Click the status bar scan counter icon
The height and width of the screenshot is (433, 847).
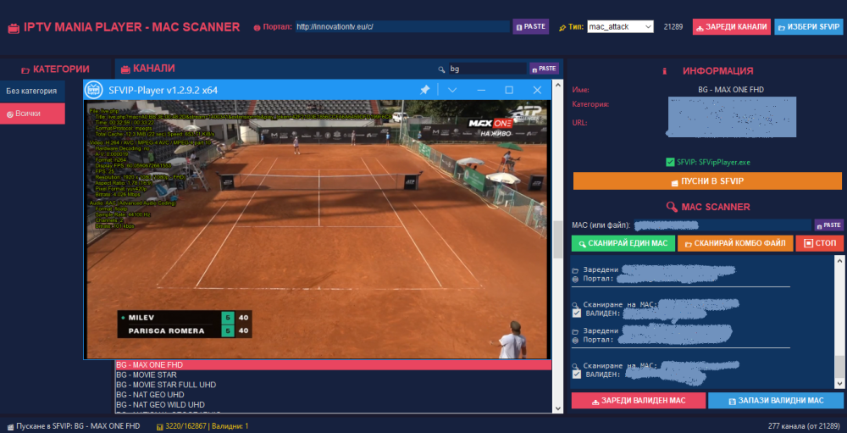(x=160, y=426)
